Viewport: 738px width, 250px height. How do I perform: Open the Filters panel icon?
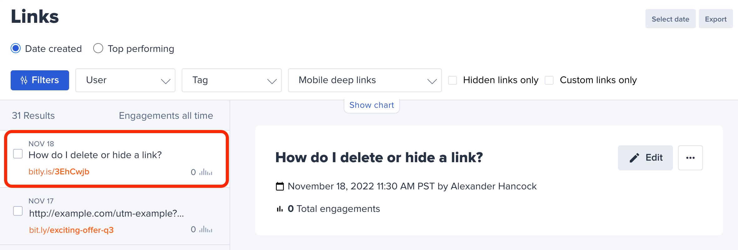[24, 80]
